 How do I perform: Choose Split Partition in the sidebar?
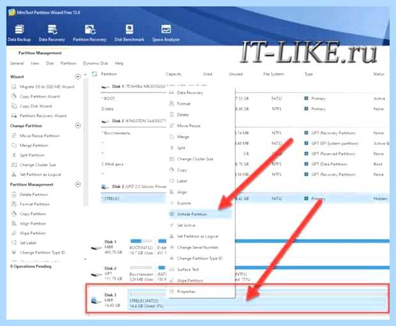28,155
